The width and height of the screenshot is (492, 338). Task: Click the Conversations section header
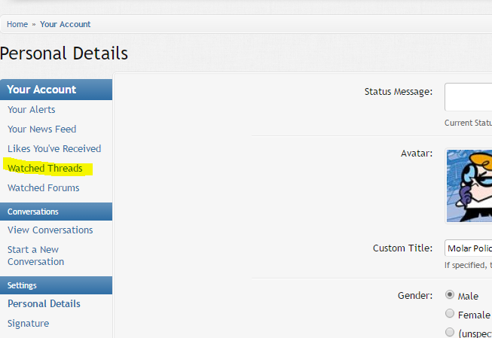coord(32,212)
